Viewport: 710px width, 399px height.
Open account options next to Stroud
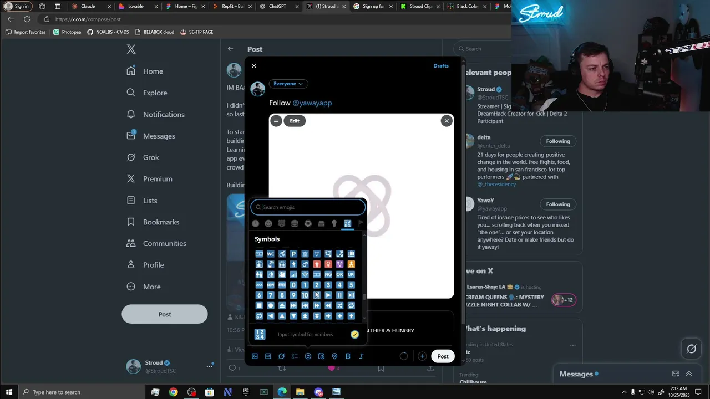pos(210,366)
